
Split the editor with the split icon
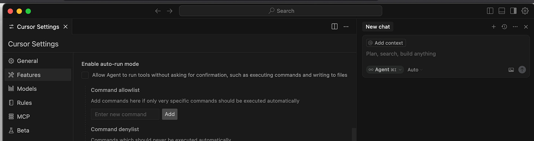click(334, 27)
